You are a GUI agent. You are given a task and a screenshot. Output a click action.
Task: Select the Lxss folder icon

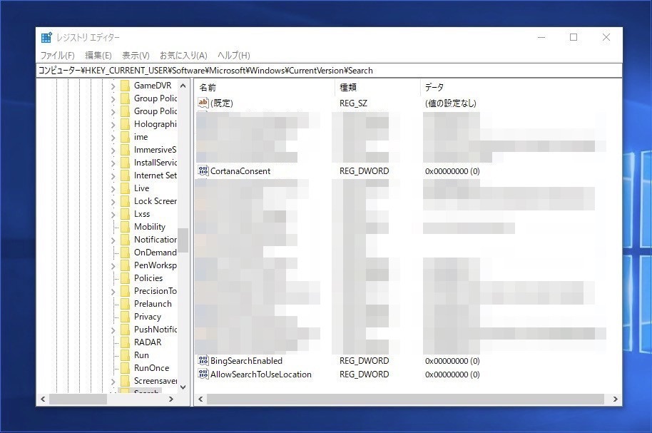coord(125,214)
